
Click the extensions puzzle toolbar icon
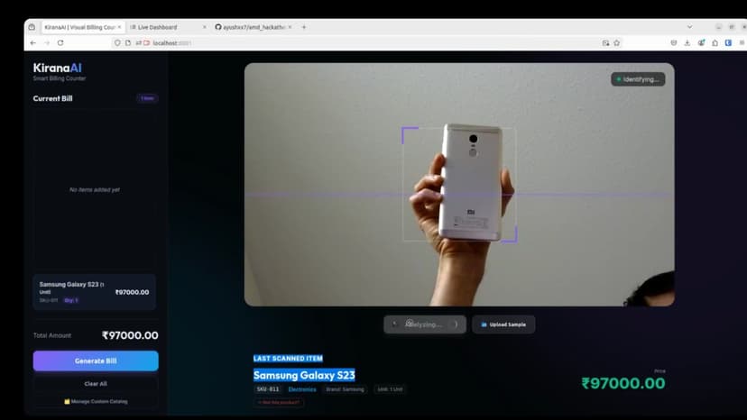pyautogui.click(x=715, y=43)
